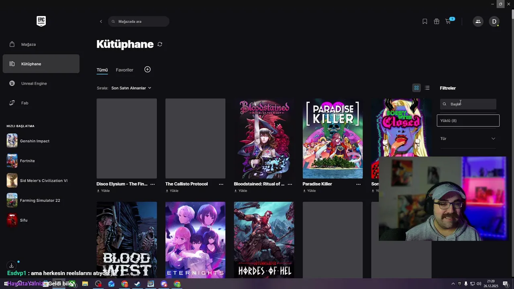This screenshot has width=514, height=289.
Task: Select Kütüphane in sidebar
Action: click(x=41, y=64)
